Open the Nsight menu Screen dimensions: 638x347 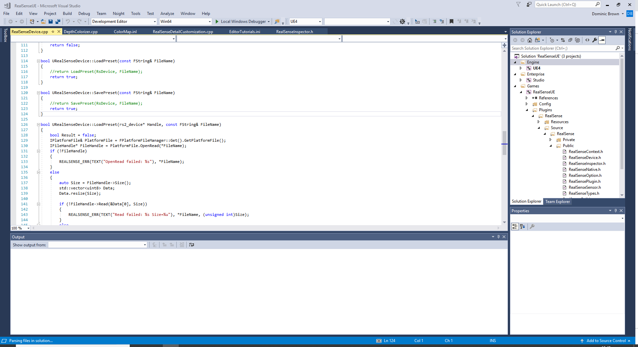(x=118, y=14)
